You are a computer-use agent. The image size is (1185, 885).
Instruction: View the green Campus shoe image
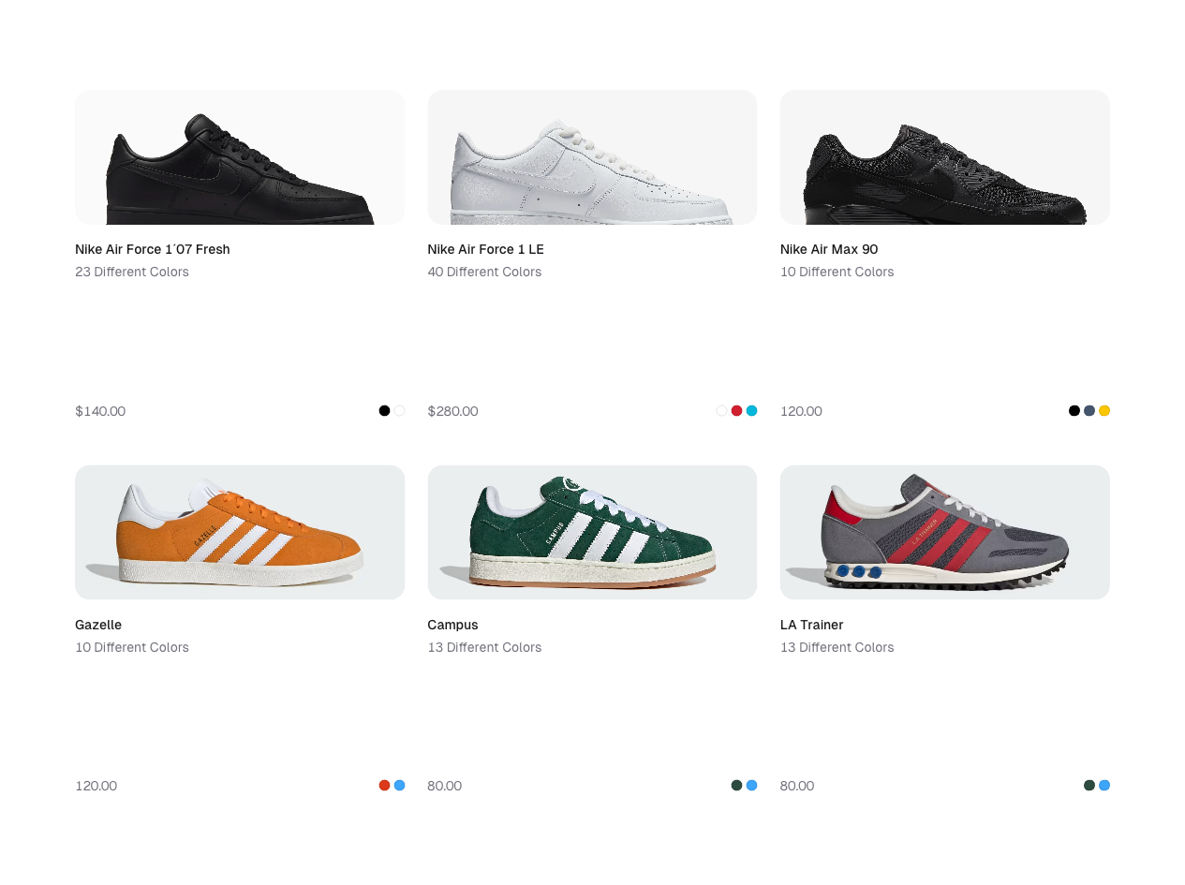pos(592,532)
